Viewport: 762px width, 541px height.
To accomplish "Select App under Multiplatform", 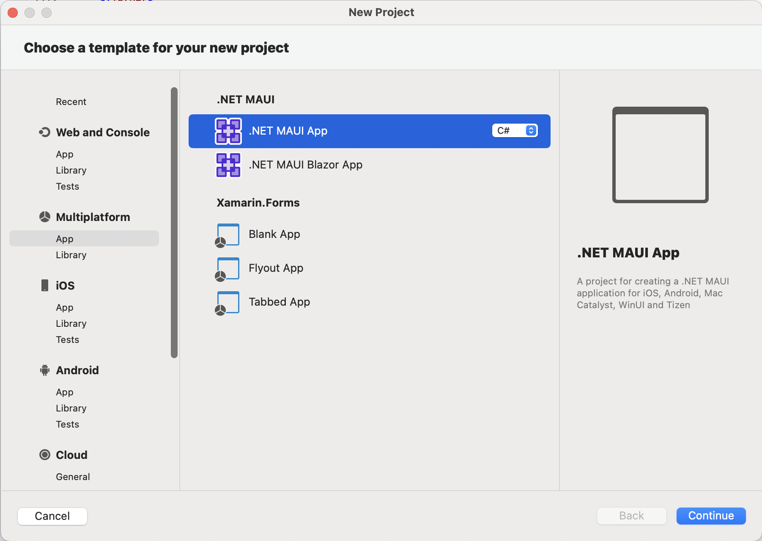I will click(64, 238).
